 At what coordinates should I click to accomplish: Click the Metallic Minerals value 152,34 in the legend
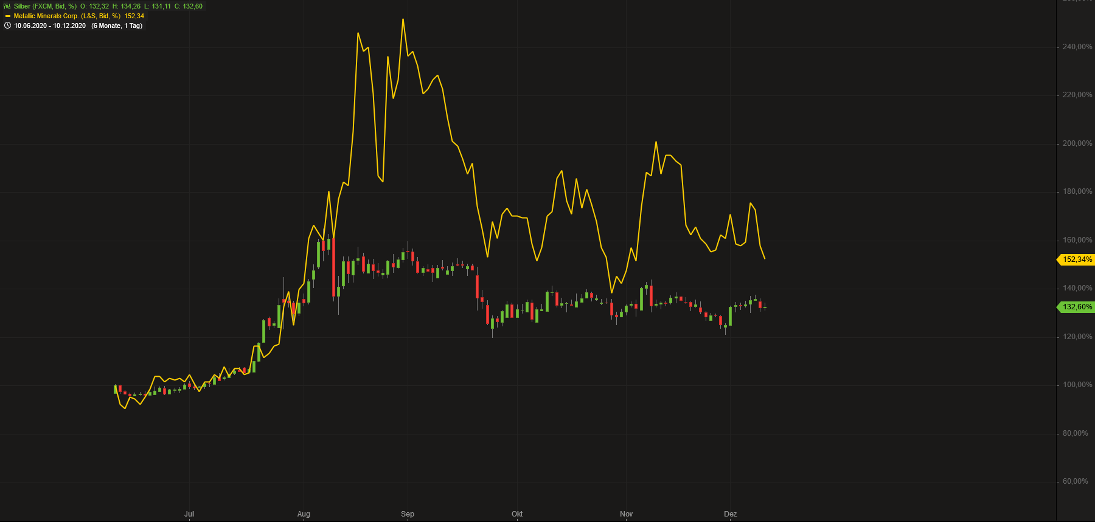point(134,16)
